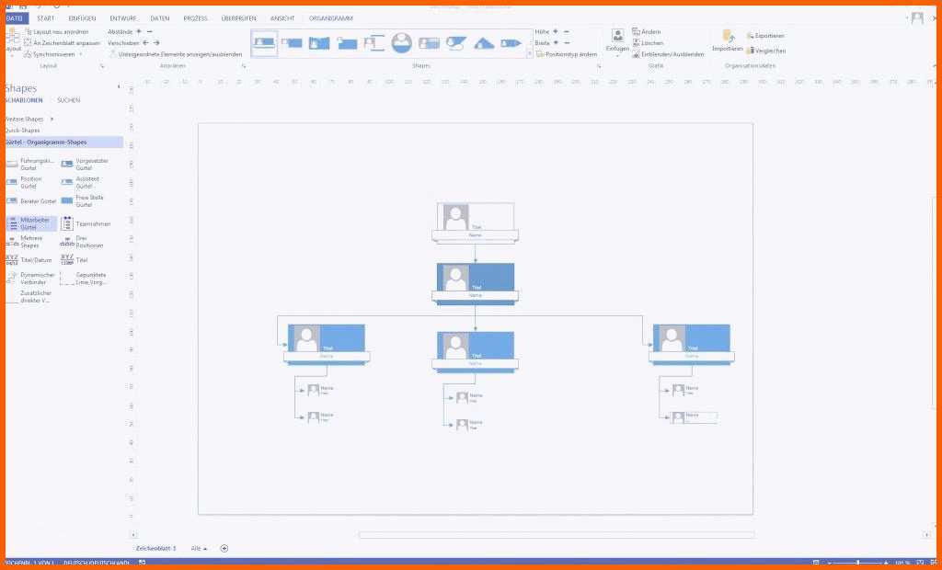Select Teamrahmen shape
This screenshot has height=570, width=942.
click(x=86, y=223)
